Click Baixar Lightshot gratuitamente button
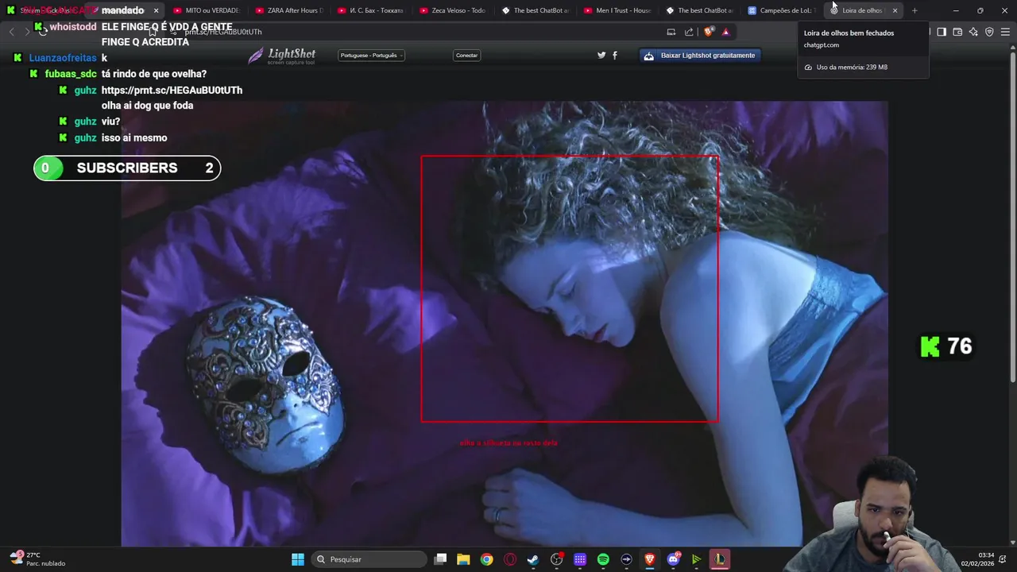The image size is (1017, 572). coord(700,56)
